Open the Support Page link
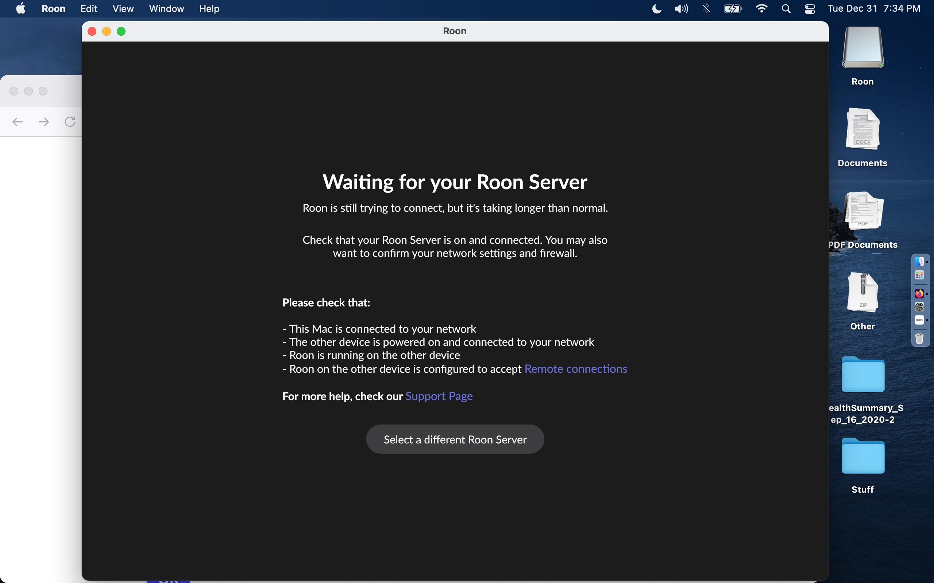934x583 pixels. click(x=439, y=396)
